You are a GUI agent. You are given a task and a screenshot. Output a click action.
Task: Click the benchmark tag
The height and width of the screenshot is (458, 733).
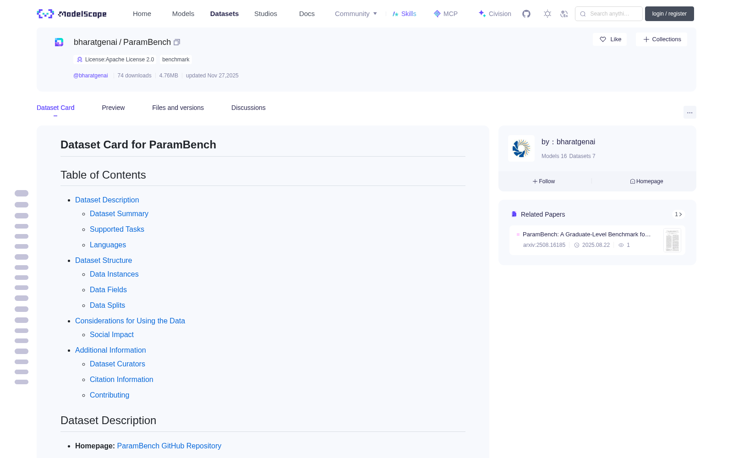(176, 60)
